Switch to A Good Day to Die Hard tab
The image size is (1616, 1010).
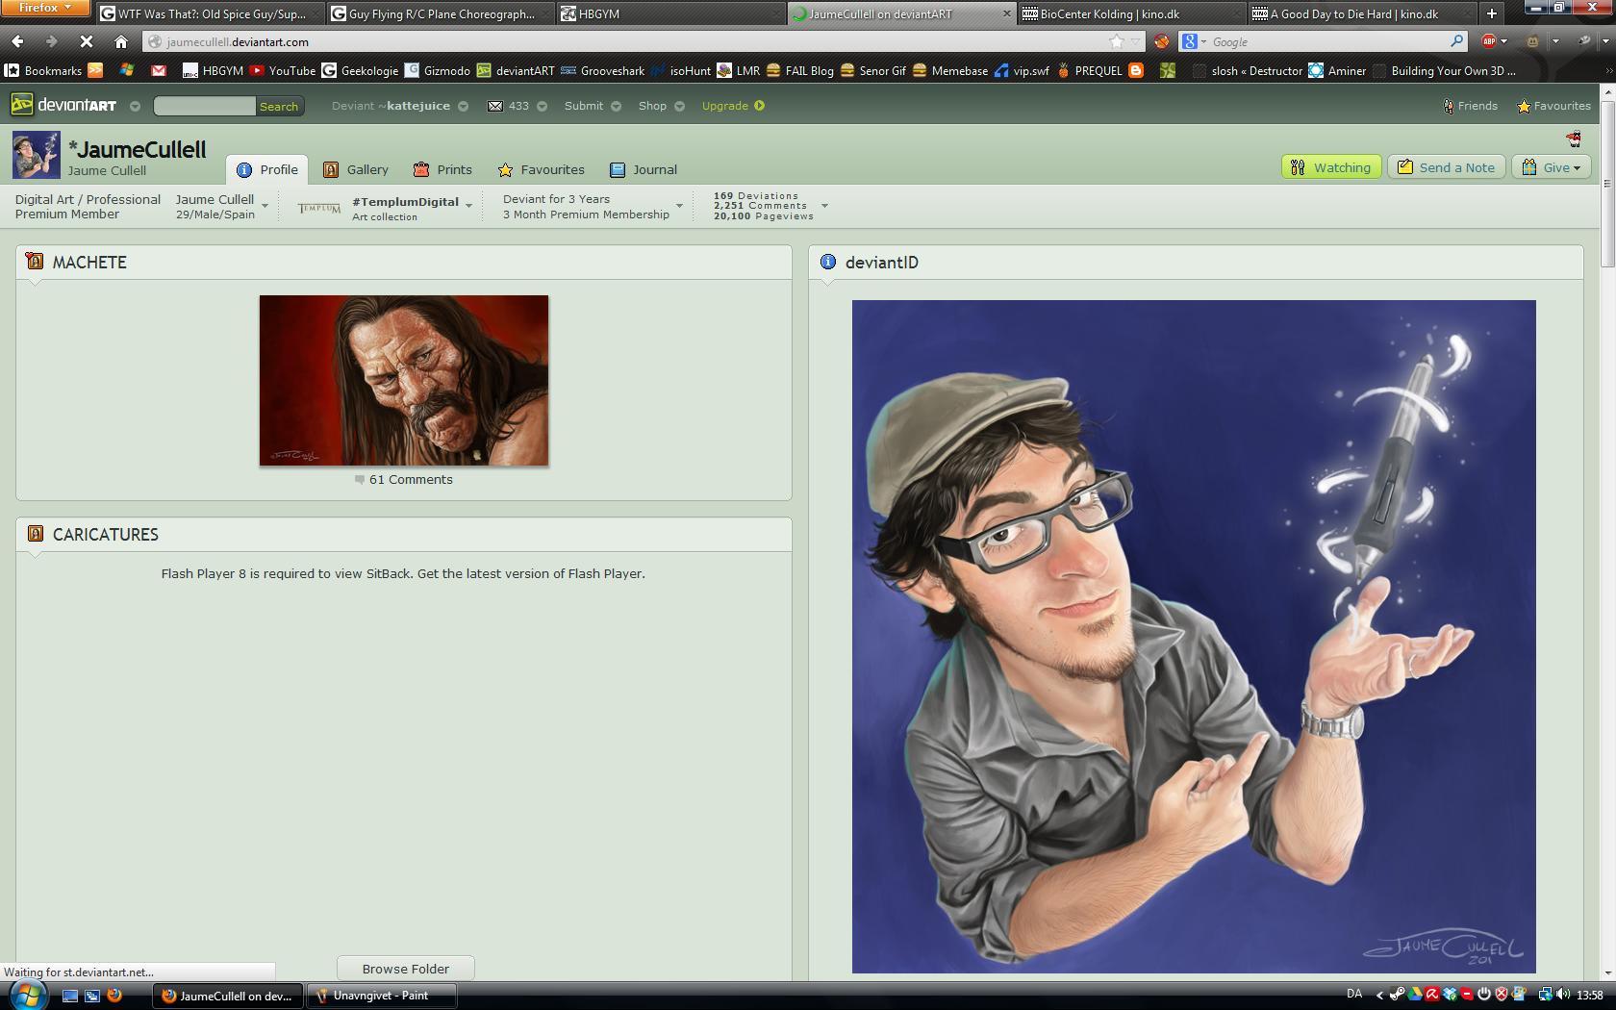pyautogui.click(x=1361, y=13)
